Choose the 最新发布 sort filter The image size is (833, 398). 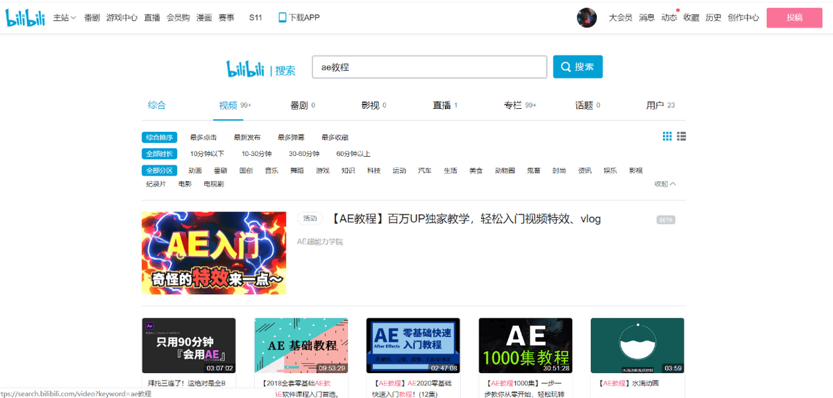[x=247, y=137]
